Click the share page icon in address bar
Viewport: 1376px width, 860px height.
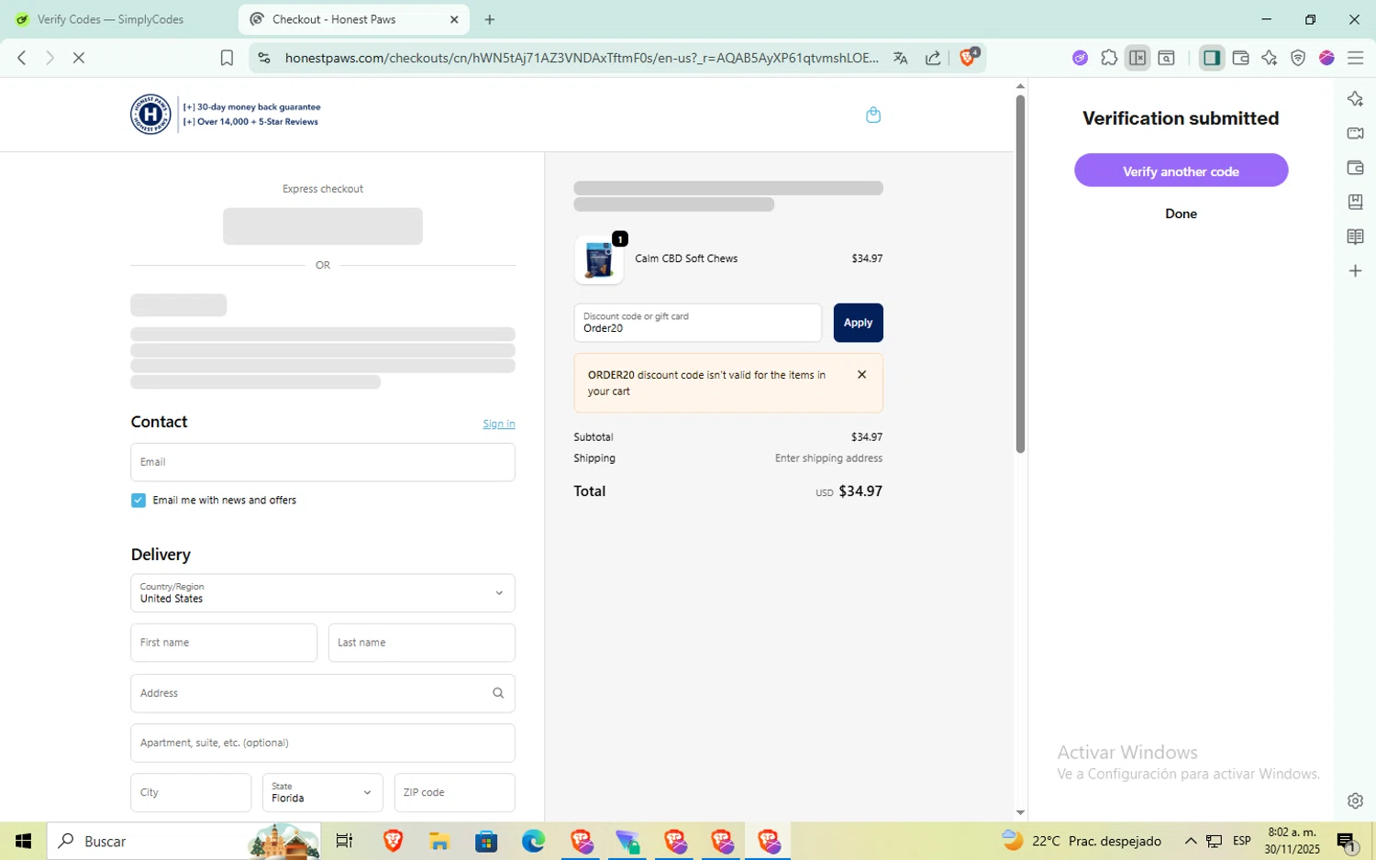pos(933,58)
